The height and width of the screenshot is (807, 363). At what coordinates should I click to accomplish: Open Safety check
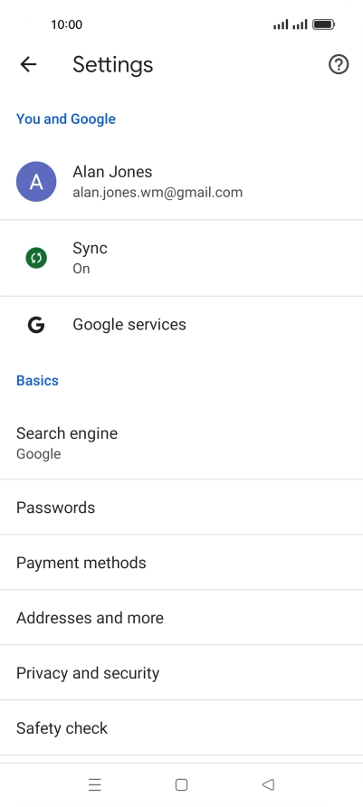(181, 727)
